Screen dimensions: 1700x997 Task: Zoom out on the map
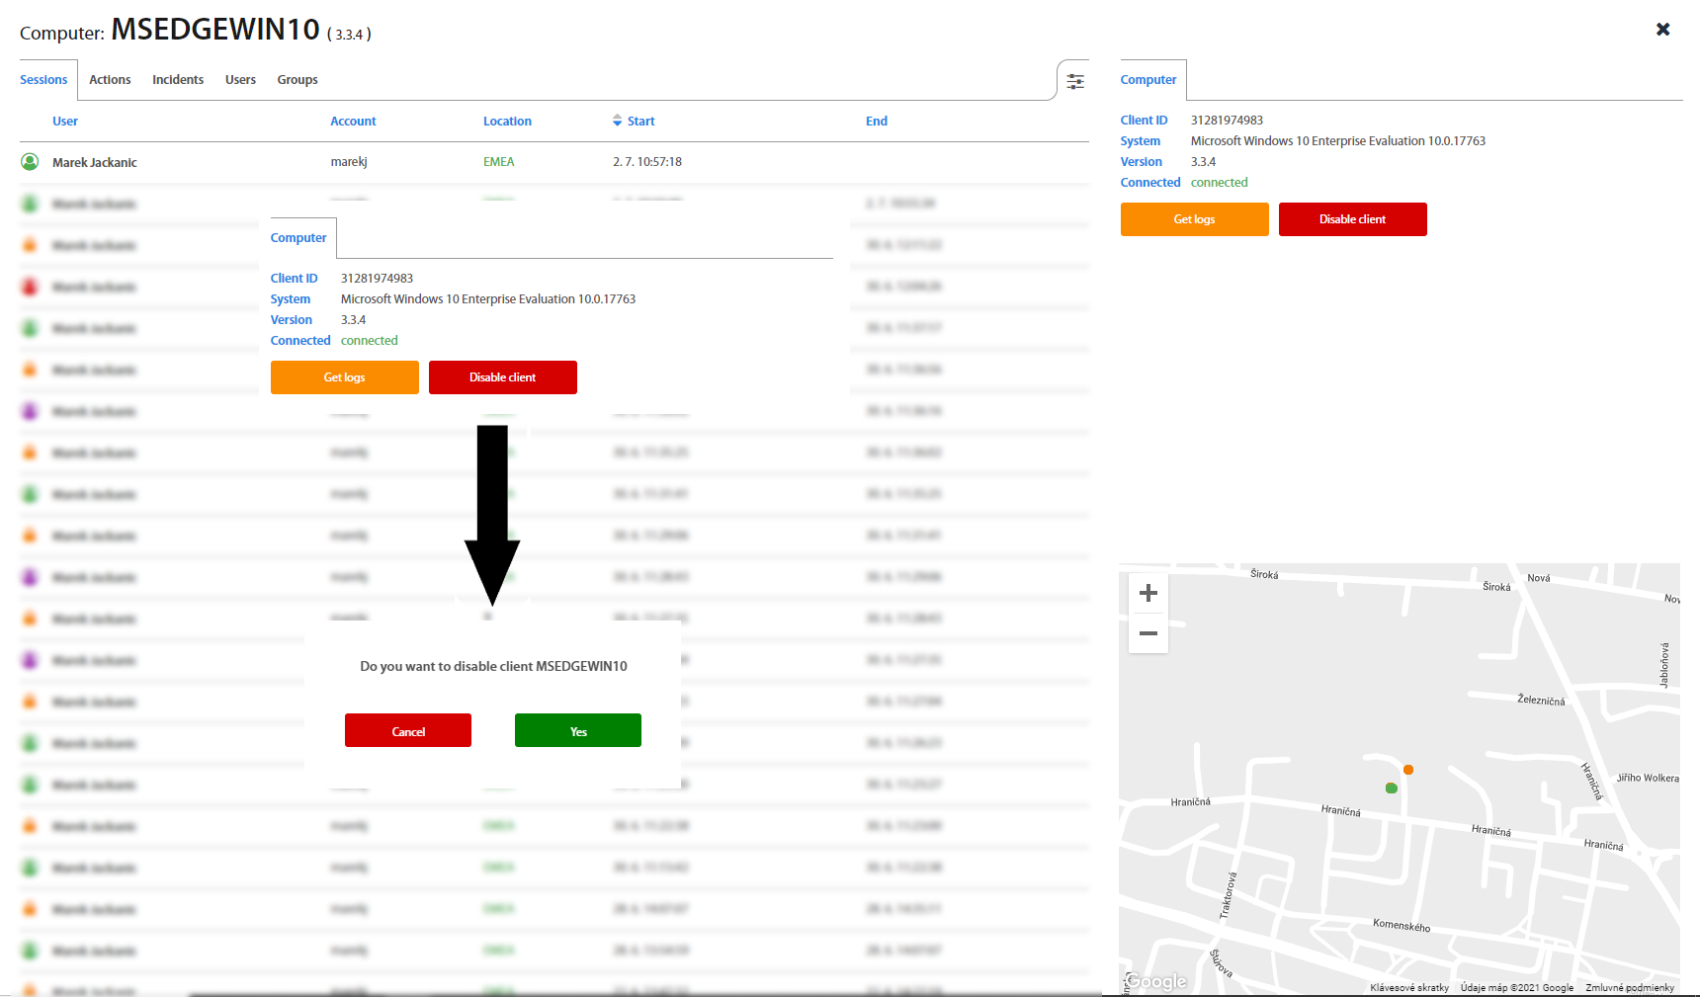click(1147, 633)
